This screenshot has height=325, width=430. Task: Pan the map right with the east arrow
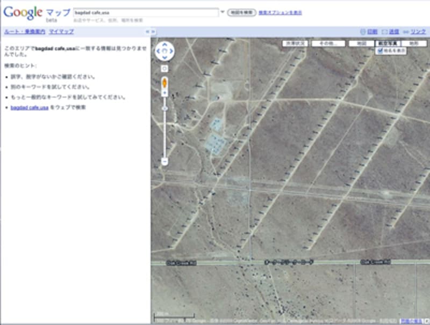(x=171, y=52)
